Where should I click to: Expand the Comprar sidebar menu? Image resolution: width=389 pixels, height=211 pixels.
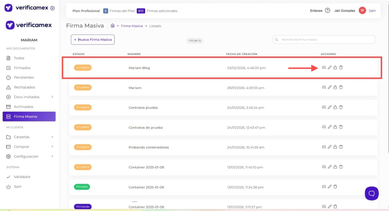pos(52,147)
